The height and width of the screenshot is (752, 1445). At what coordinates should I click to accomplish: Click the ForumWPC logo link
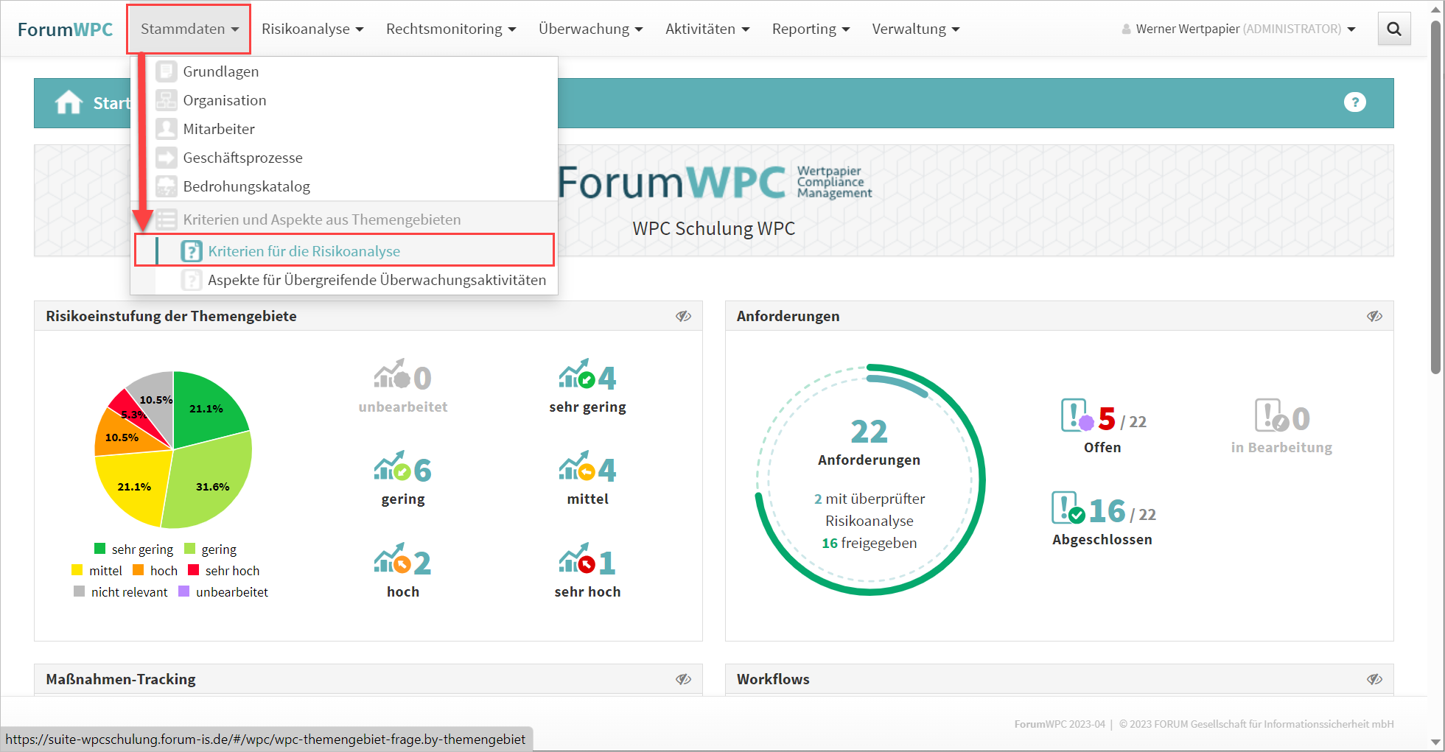pos(65,29)
